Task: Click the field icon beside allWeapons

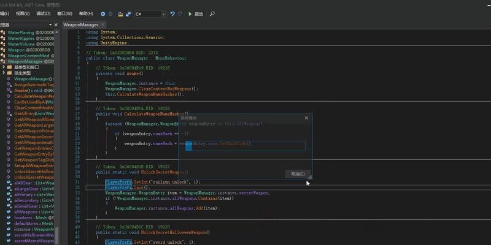Action: (x=9, y=212)
